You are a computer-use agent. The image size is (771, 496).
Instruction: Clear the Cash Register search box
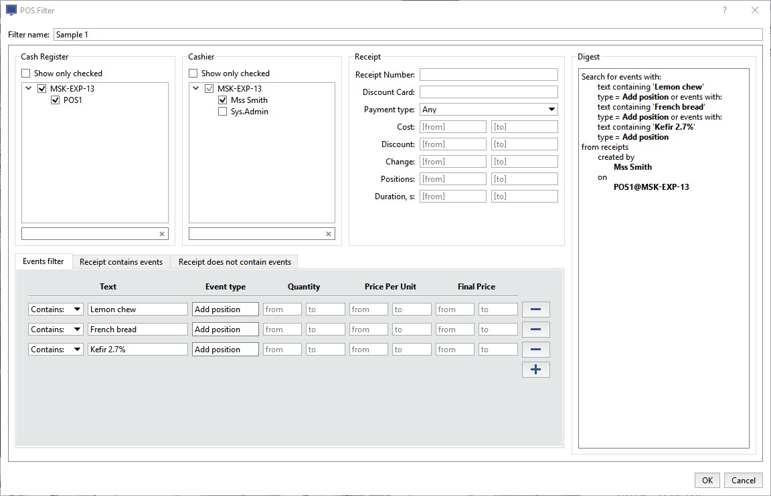[161, 234]
